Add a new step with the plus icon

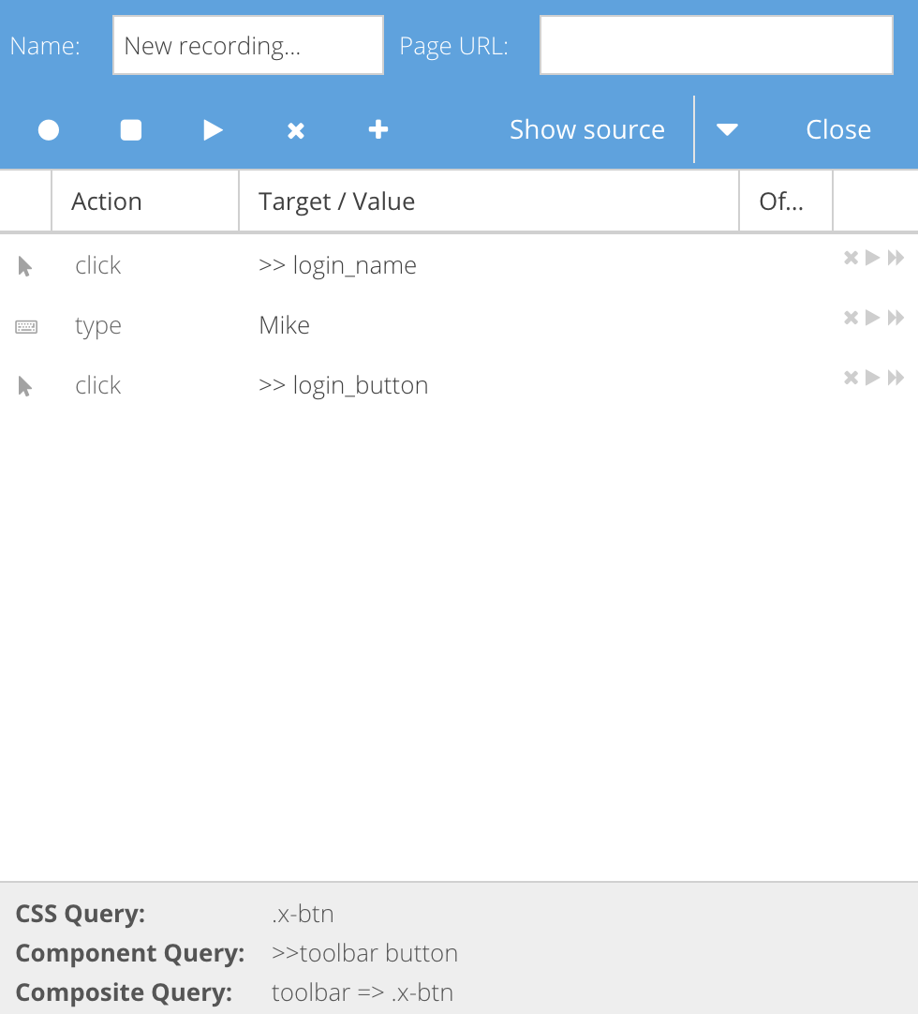click(378, 129)
